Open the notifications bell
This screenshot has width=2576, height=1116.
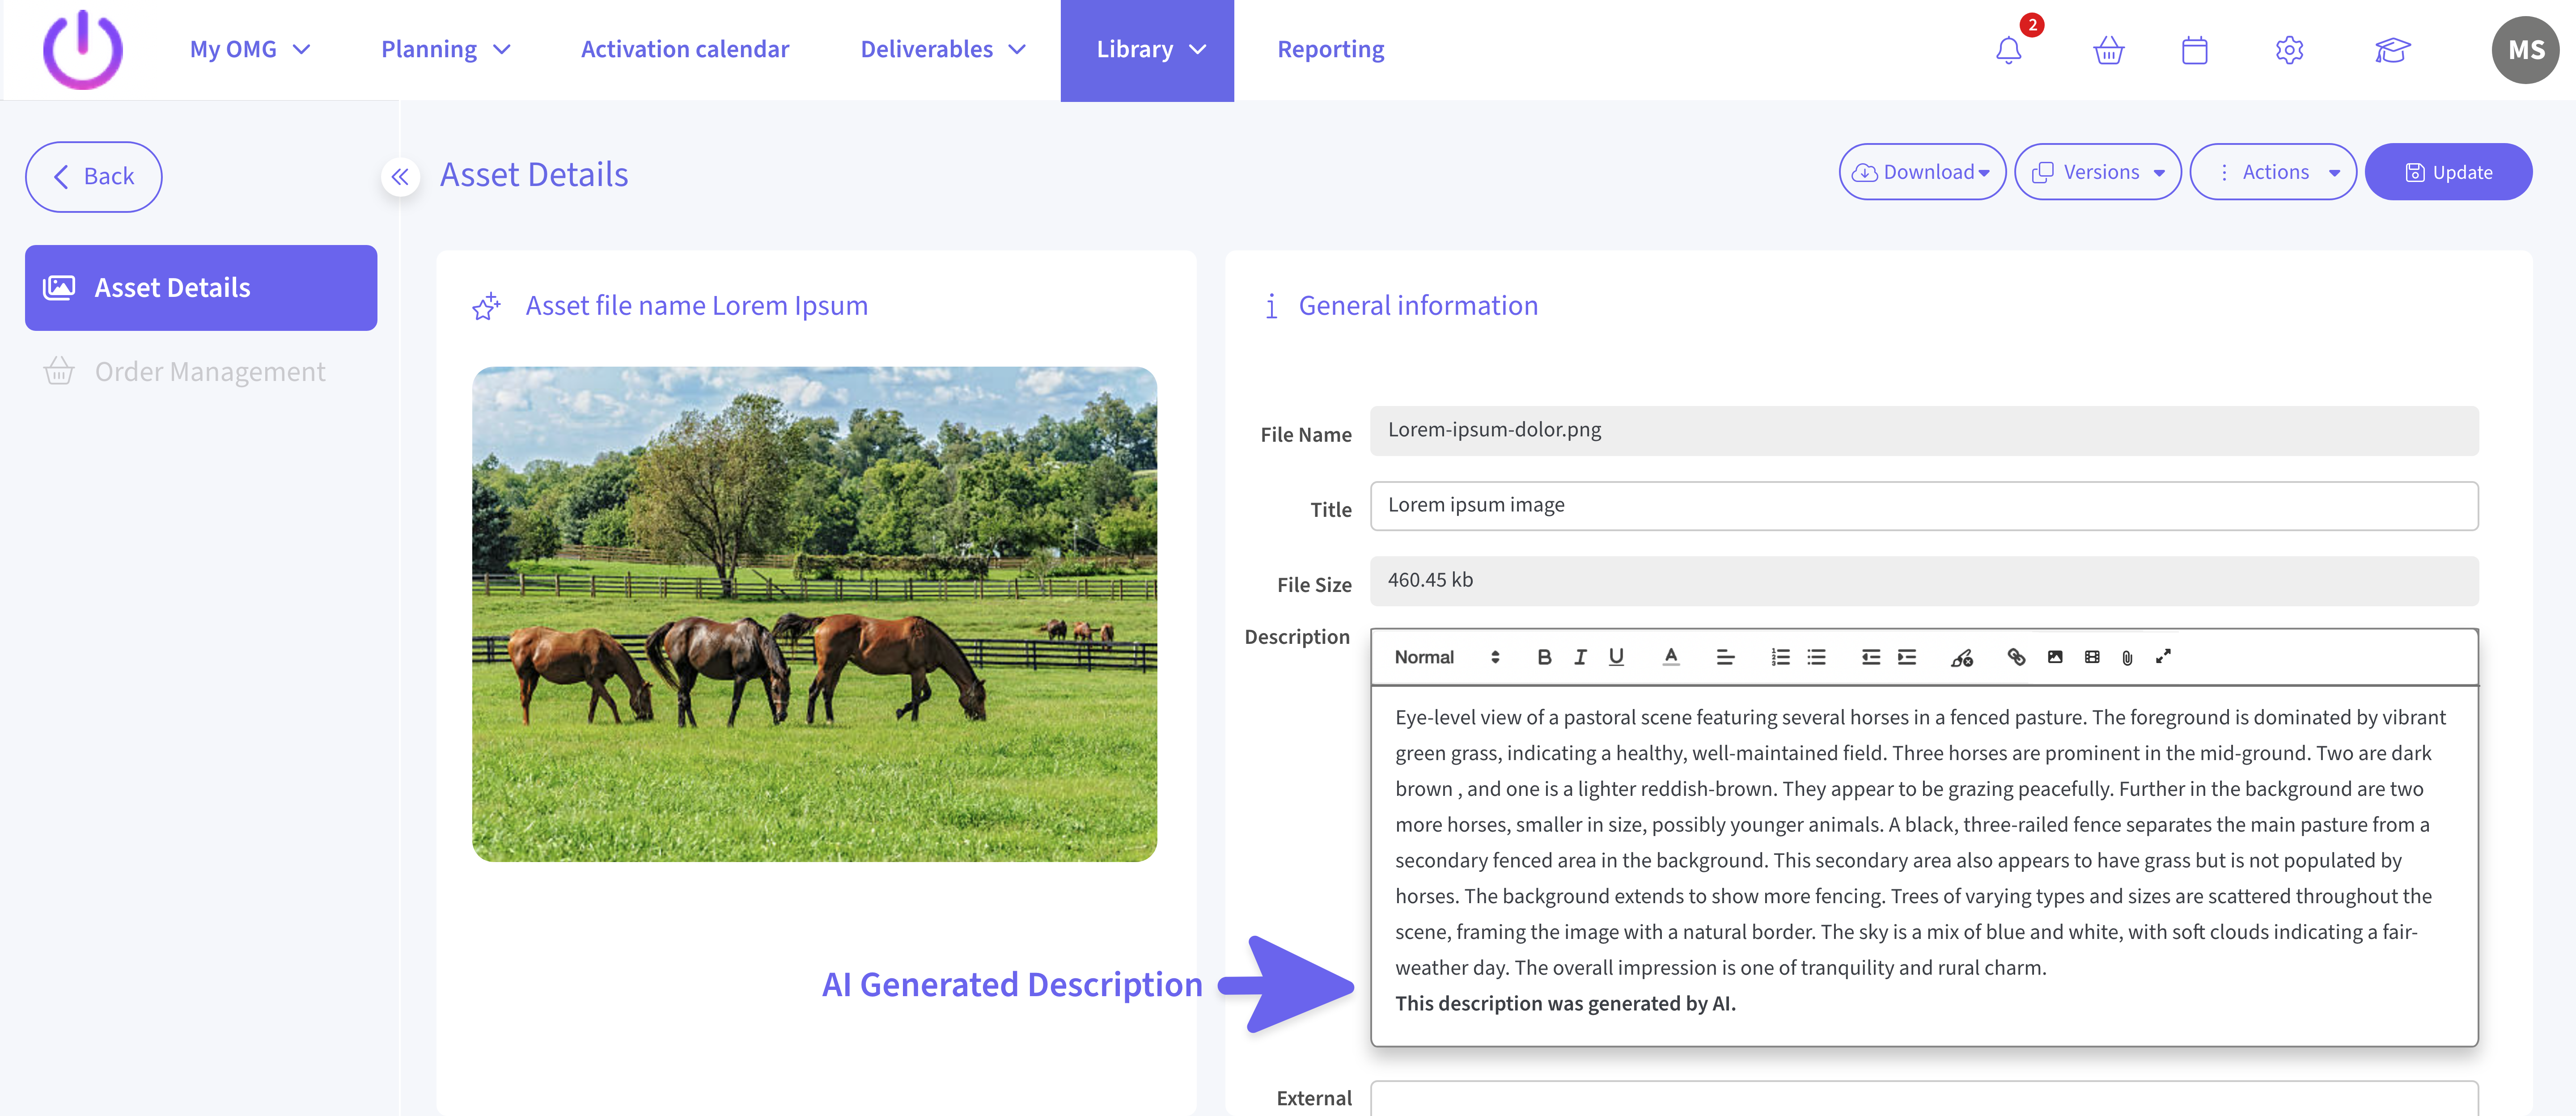tap(2008, 50)
